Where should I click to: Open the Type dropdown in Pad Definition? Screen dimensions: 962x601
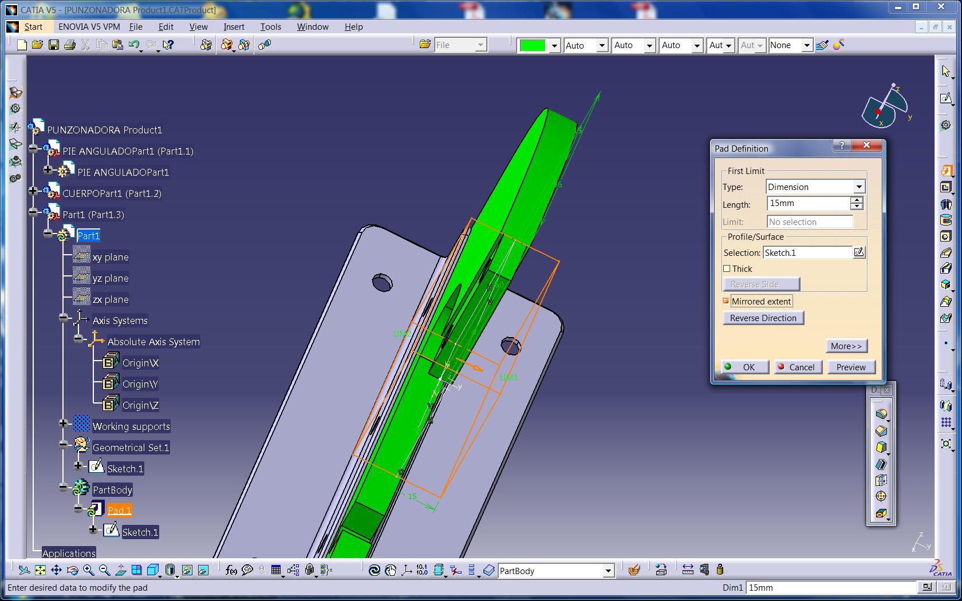(859, 187)
